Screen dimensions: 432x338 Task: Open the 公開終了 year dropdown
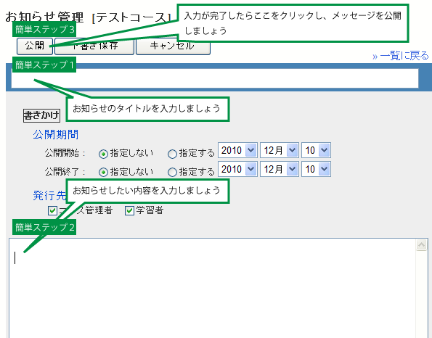tap(237, 169)
